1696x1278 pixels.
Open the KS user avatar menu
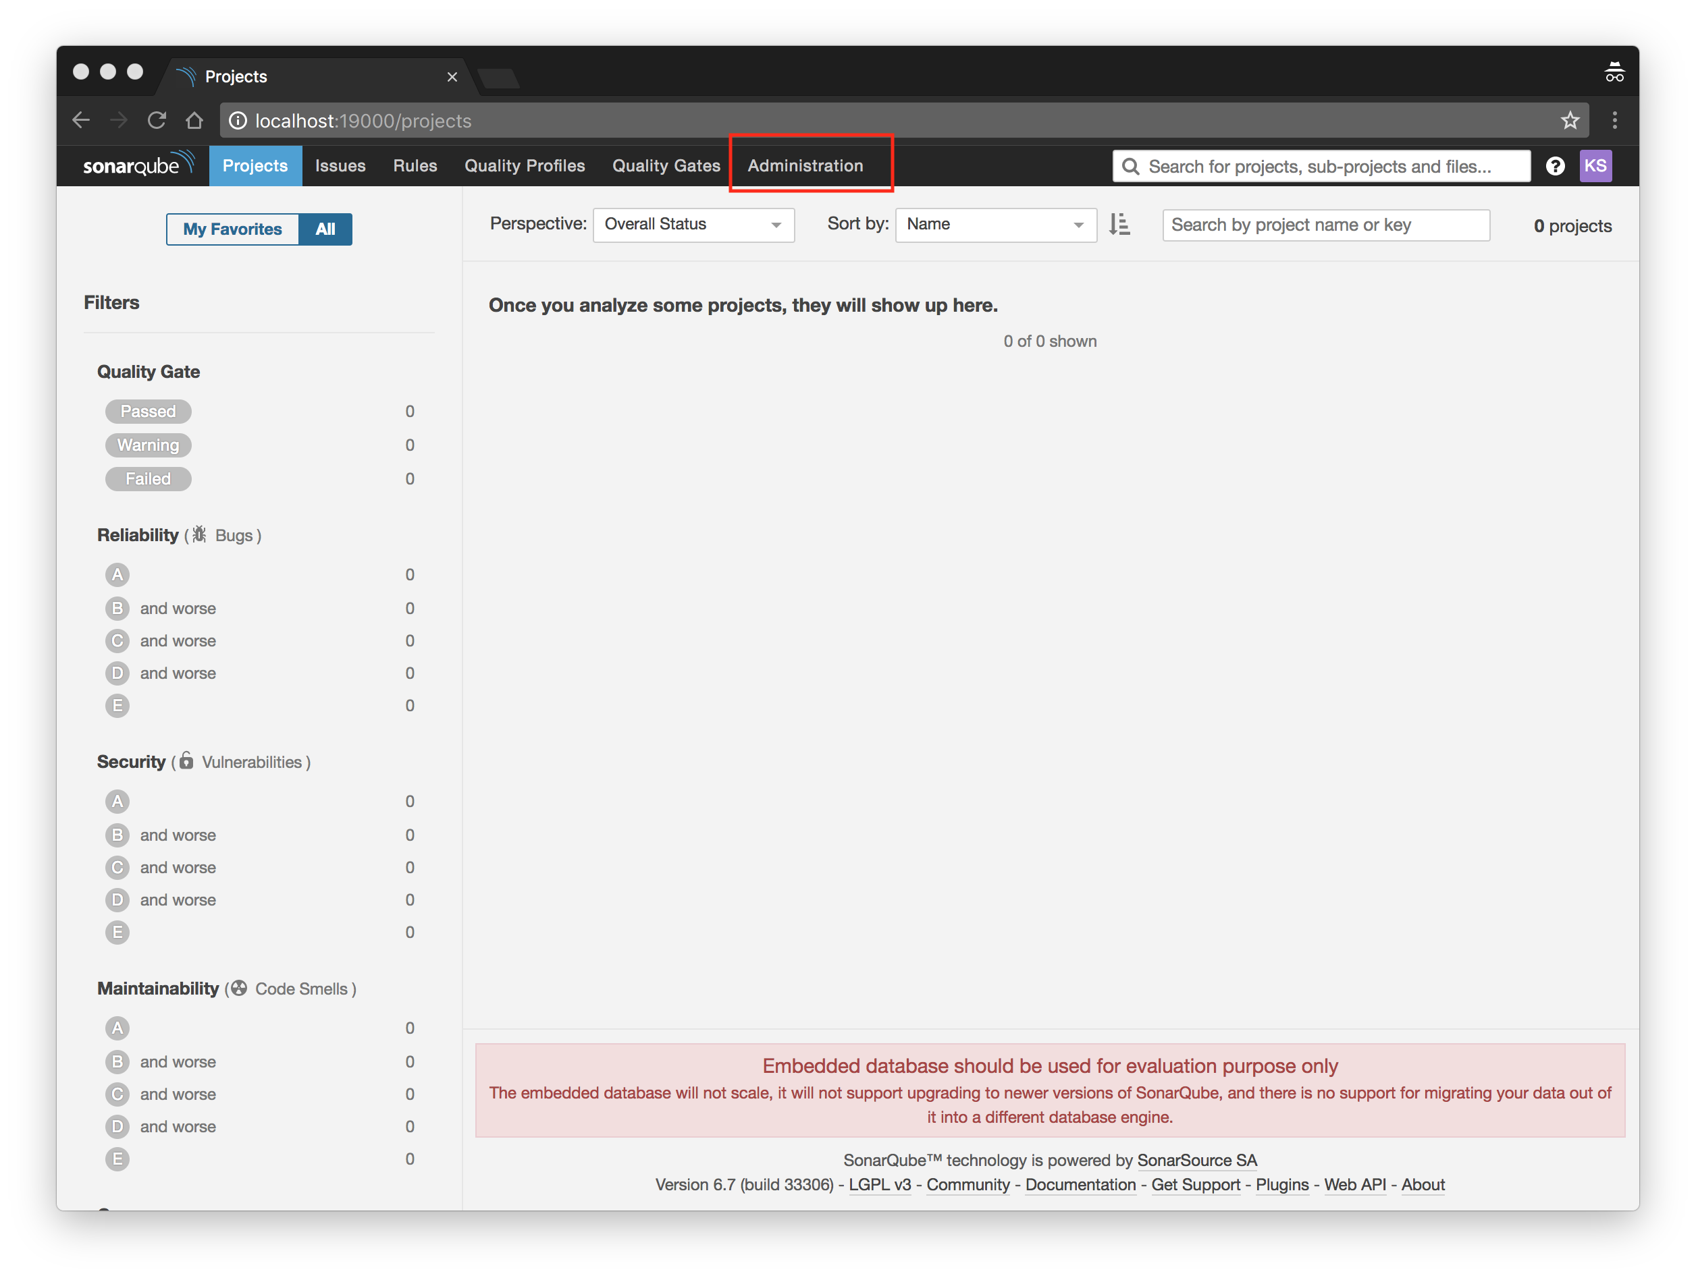click(x=1595, y=166)
